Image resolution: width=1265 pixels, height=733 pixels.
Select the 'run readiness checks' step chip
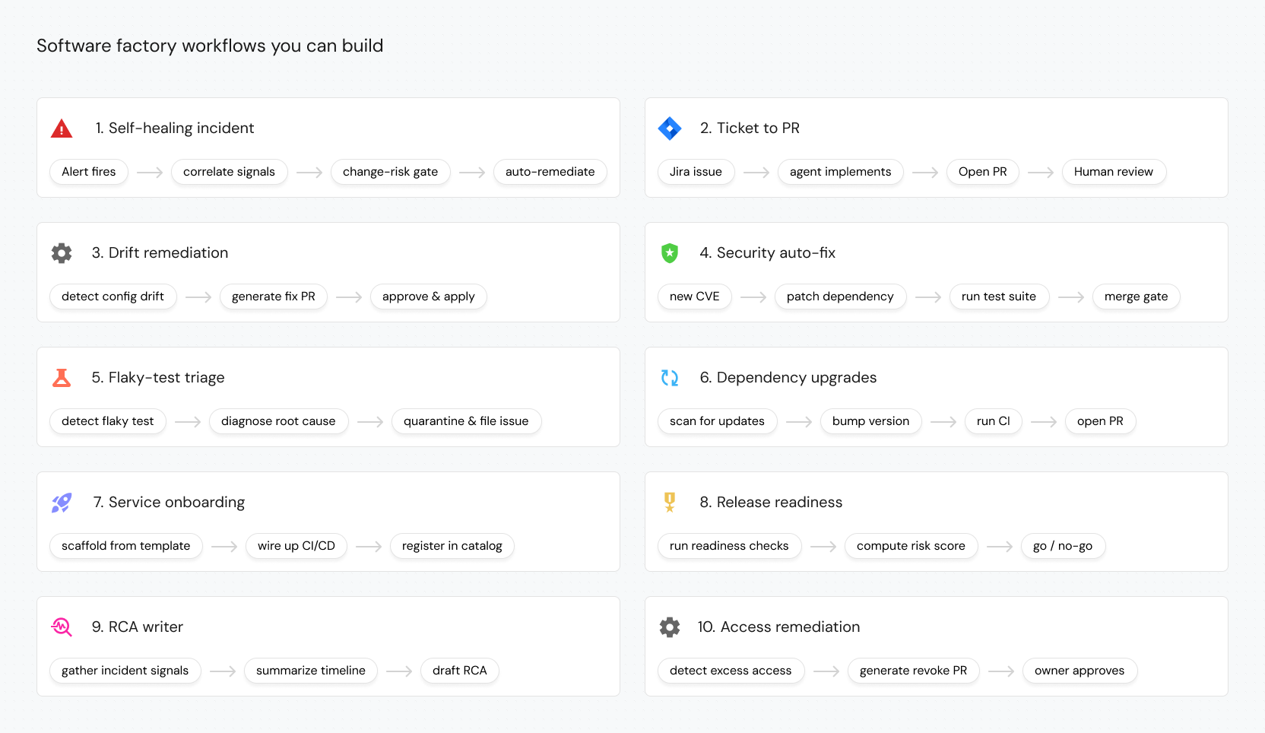click(x=730, y=546)
